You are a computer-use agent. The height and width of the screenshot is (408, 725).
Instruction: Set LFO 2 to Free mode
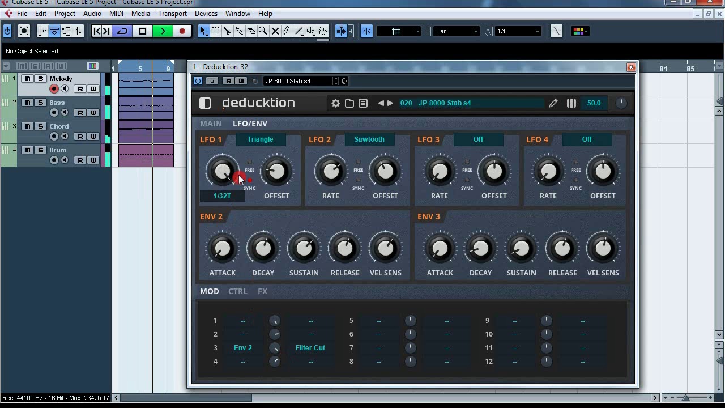coord(359,162)
